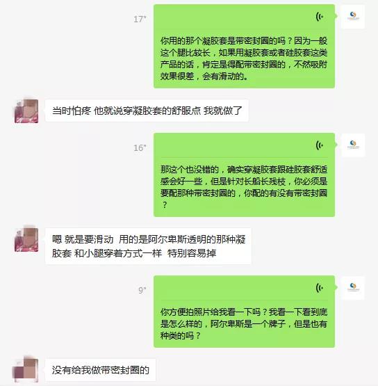Play the 16-second voice message icon
The height and width of the screenshot is (386, 378).
pyautogui.click(x=319, y=145)
